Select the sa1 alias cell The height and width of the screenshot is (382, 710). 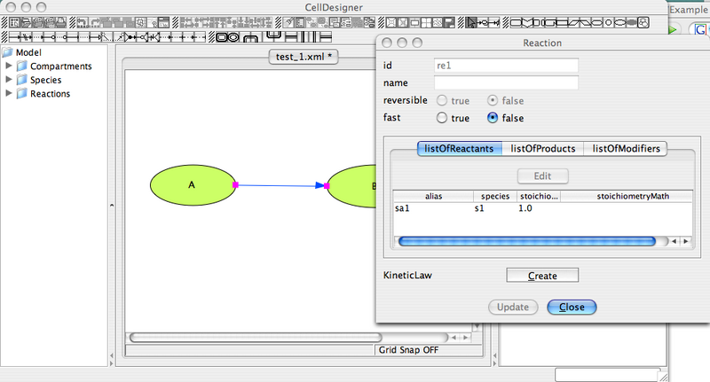pyautogui.click(x=433, y=208)
